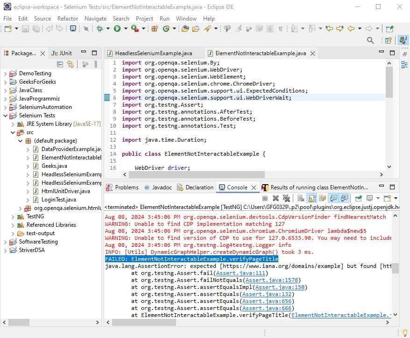Toggle Word Wrap in the console toolbar
Viewport: 410px width, 338px height.
(x=322, y=198)
